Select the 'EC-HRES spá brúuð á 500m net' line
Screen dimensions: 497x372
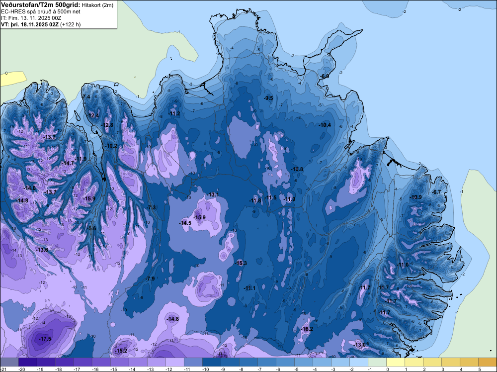41,11
